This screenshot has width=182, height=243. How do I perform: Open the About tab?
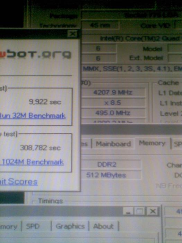point(103,226)
